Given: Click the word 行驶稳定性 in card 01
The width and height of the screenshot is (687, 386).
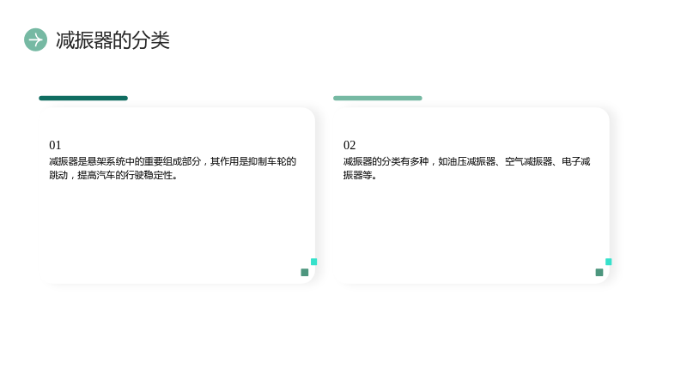Looking at the screenshot, I should 149,175.
